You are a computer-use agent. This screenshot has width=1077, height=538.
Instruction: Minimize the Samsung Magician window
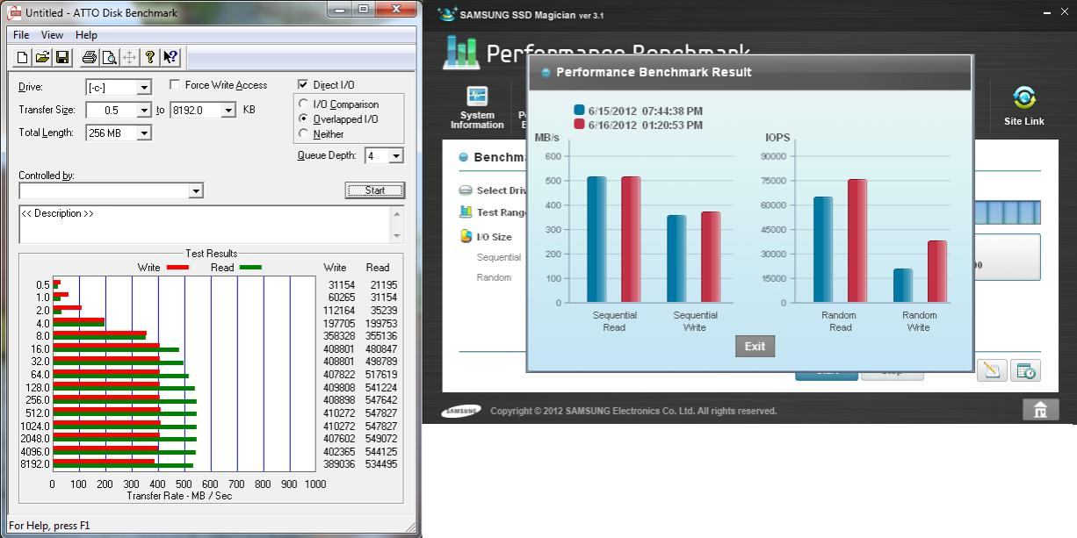coord(1047,13)
